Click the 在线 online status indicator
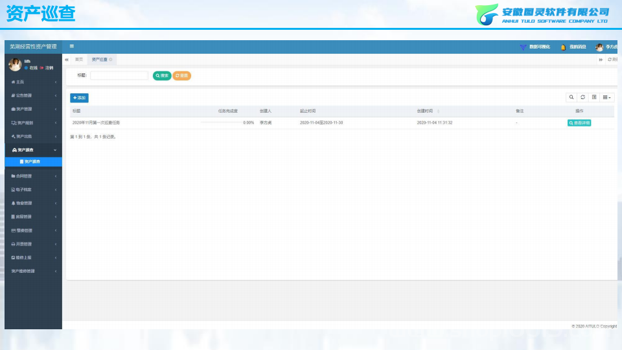 (31, 68)
